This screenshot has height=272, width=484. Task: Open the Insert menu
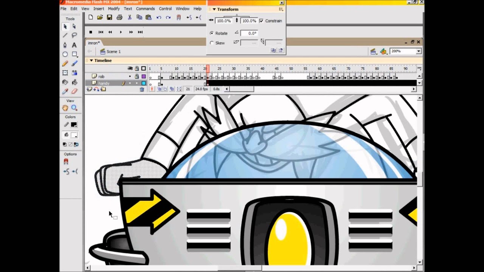coord(99,9)
